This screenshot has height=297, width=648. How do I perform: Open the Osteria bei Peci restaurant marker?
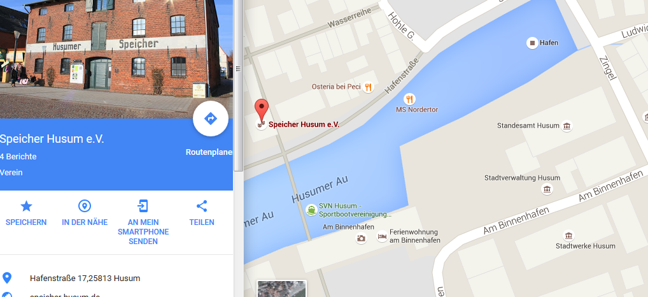(x=368, y=87)
